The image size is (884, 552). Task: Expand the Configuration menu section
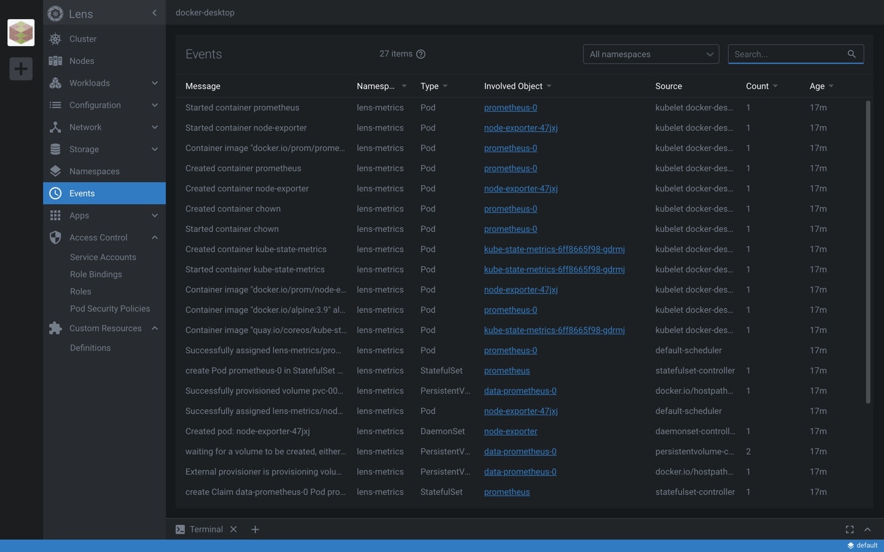tap(155, 105)
